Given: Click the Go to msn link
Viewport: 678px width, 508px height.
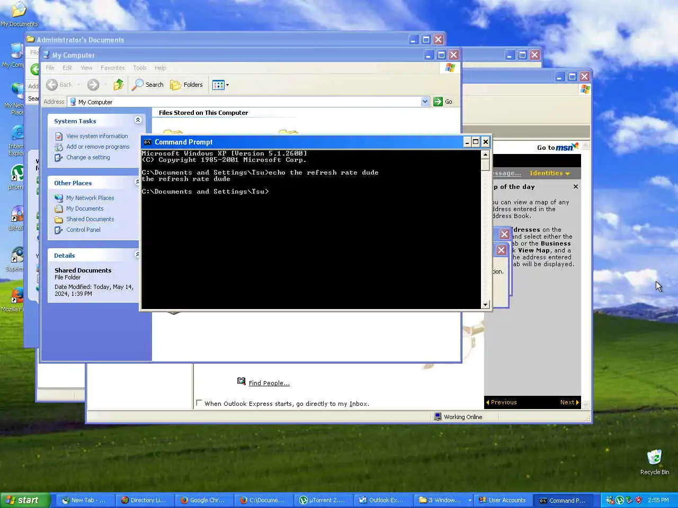Looking at the screenshot, I should pyautogui.click(x=557, y=147).
